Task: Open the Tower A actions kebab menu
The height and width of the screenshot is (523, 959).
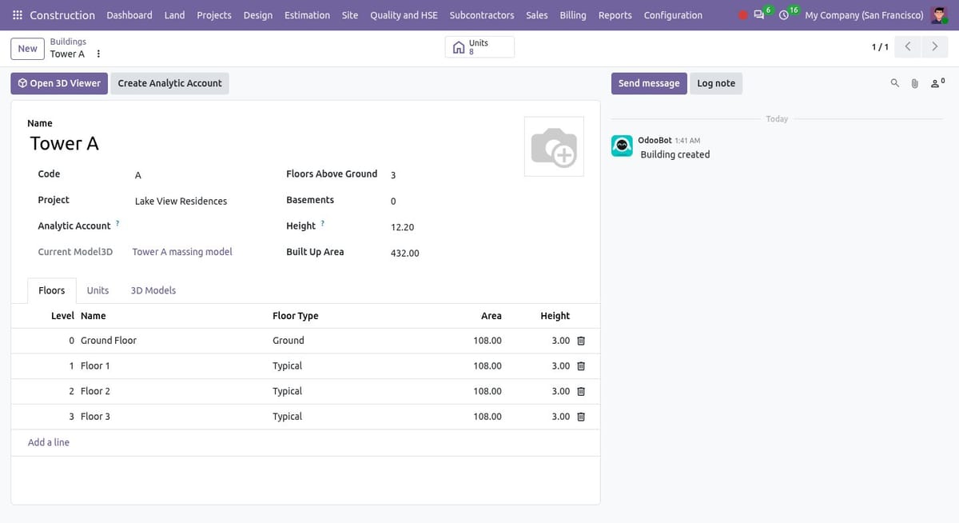Action: click(x=98, y=54)
